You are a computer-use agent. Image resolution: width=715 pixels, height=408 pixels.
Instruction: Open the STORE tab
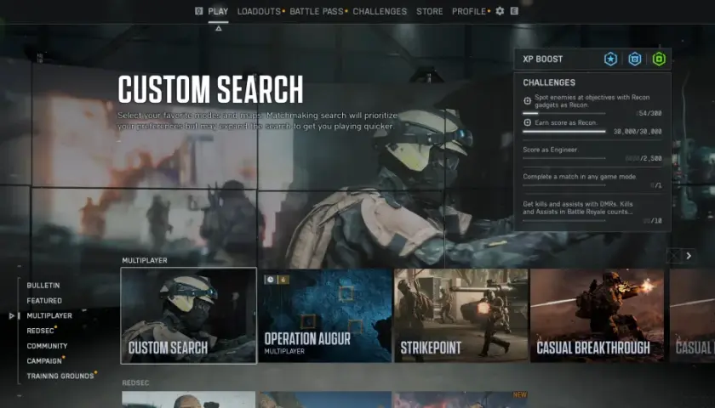tap(429, 11)
